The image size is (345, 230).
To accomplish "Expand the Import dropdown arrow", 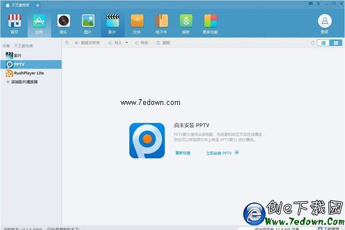I will point(126,43).
